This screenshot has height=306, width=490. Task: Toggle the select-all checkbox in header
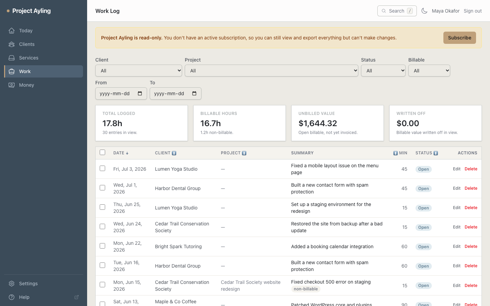click(x=102, y=152)
